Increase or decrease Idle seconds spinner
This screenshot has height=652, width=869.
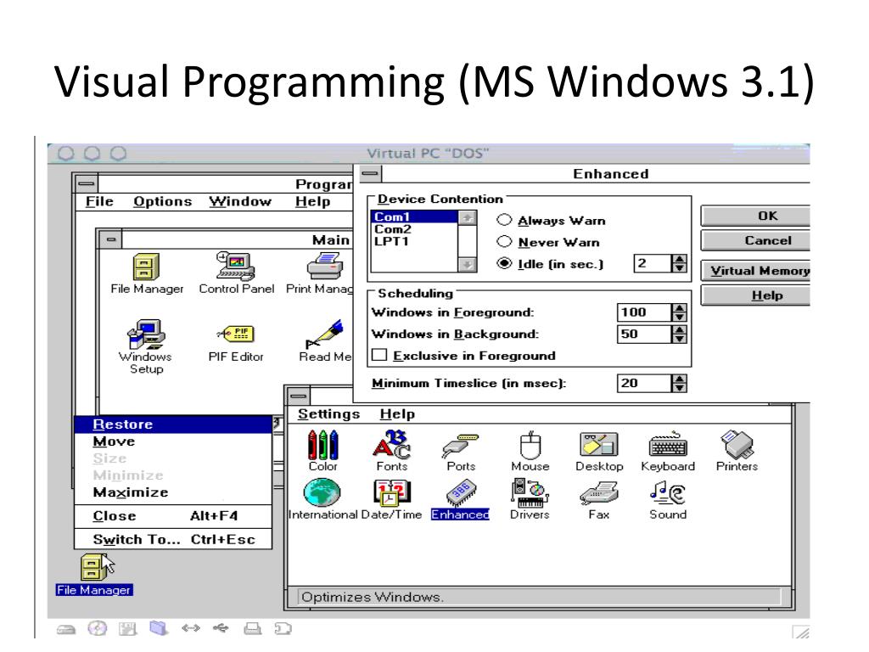(679, 263)
